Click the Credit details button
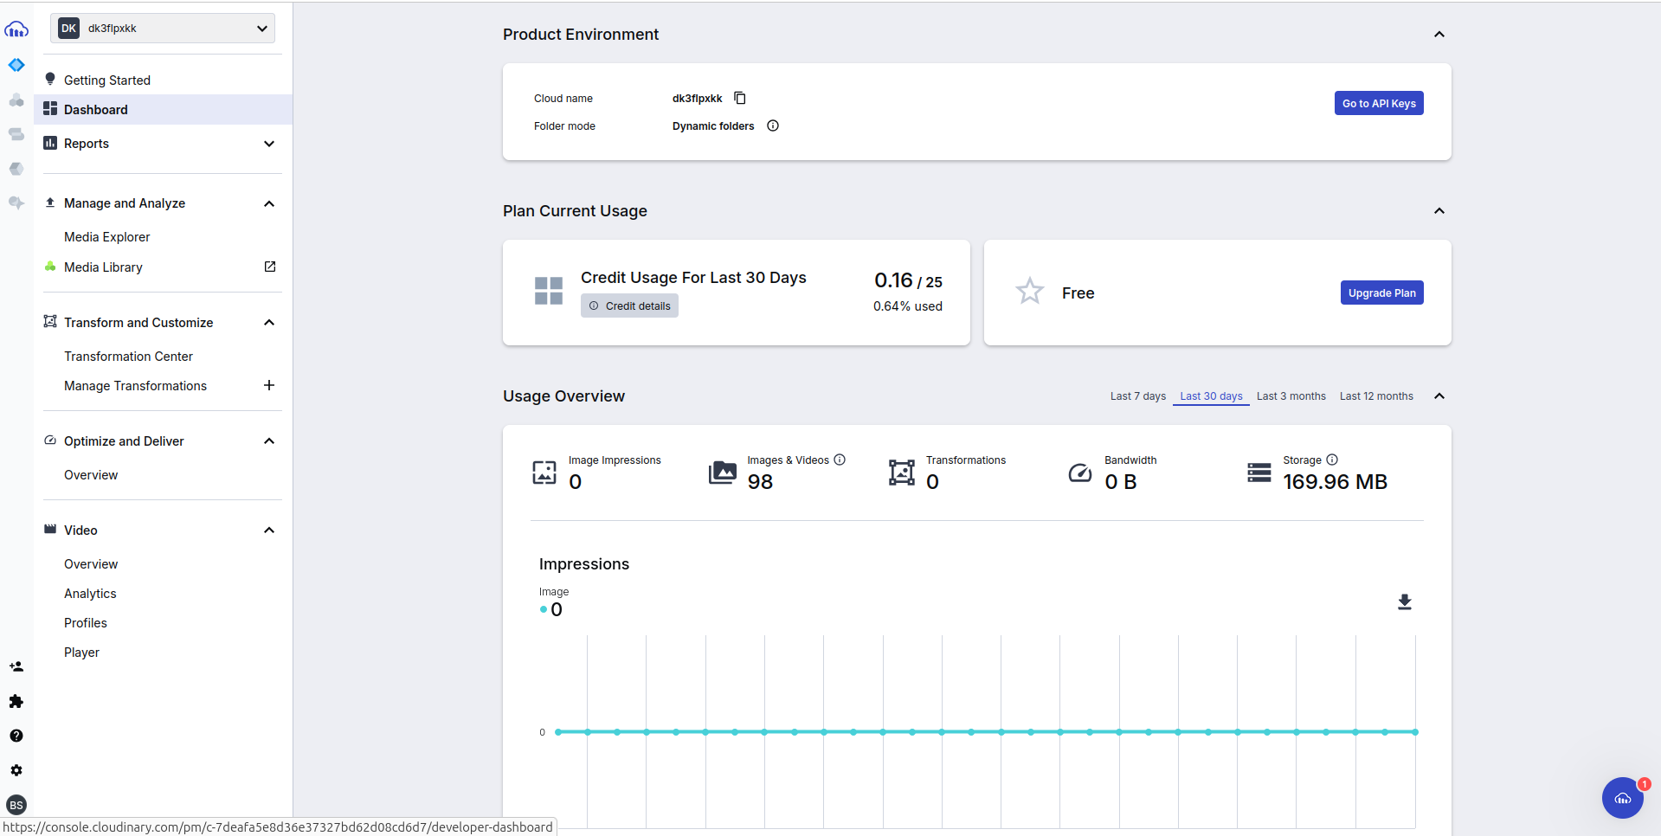 629,305
